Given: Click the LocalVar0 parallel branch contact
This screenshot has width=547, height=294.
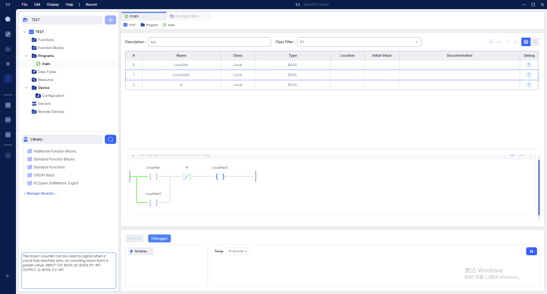Looking at the screenshot, I should tap(153, 203).
